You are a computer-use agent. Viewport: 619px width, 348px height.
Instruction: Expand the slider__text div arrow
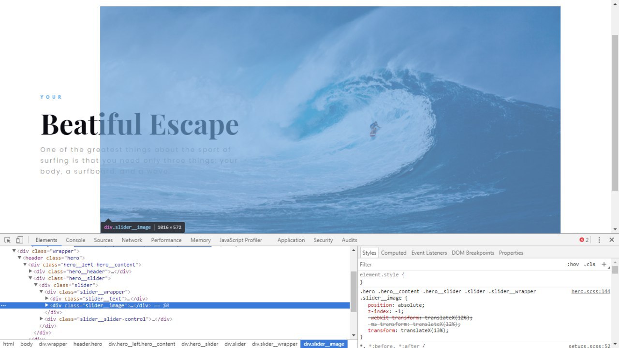coord(47,299)
